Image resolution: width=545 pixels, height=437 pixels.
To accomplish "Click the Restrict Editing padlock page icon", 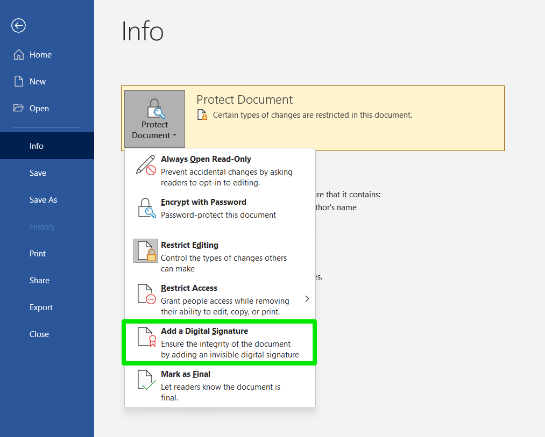I will pos(145,251).
